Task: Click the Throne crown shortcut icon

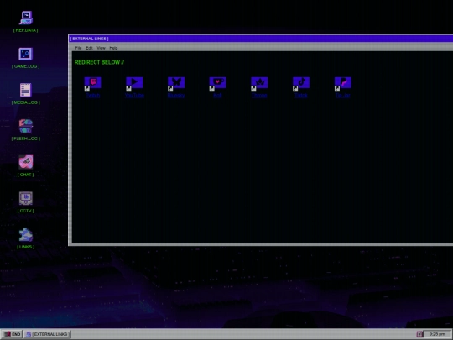Action: [259, 83]
